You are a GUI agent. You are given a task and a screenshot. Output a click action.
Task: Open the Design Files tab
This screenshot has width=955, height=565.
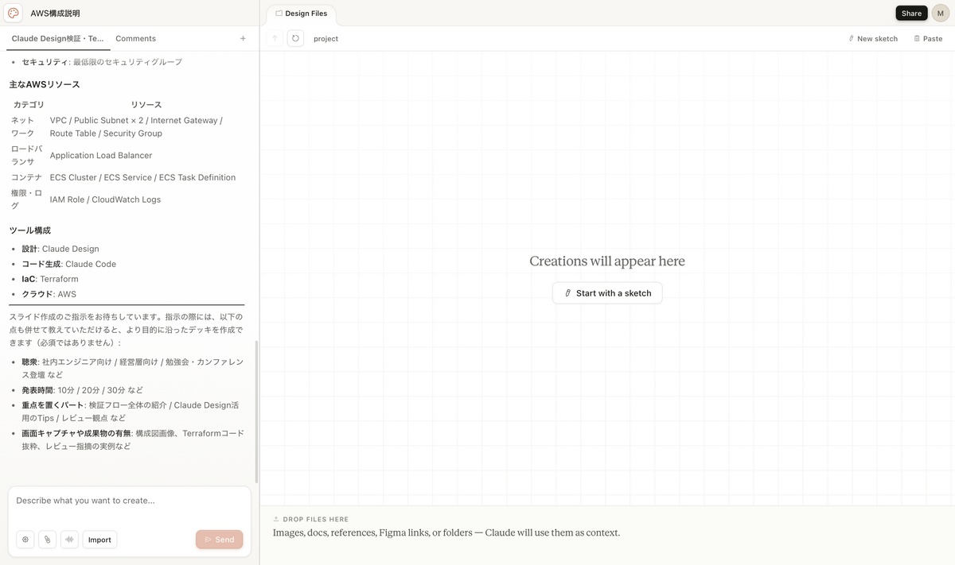(302, 14)
